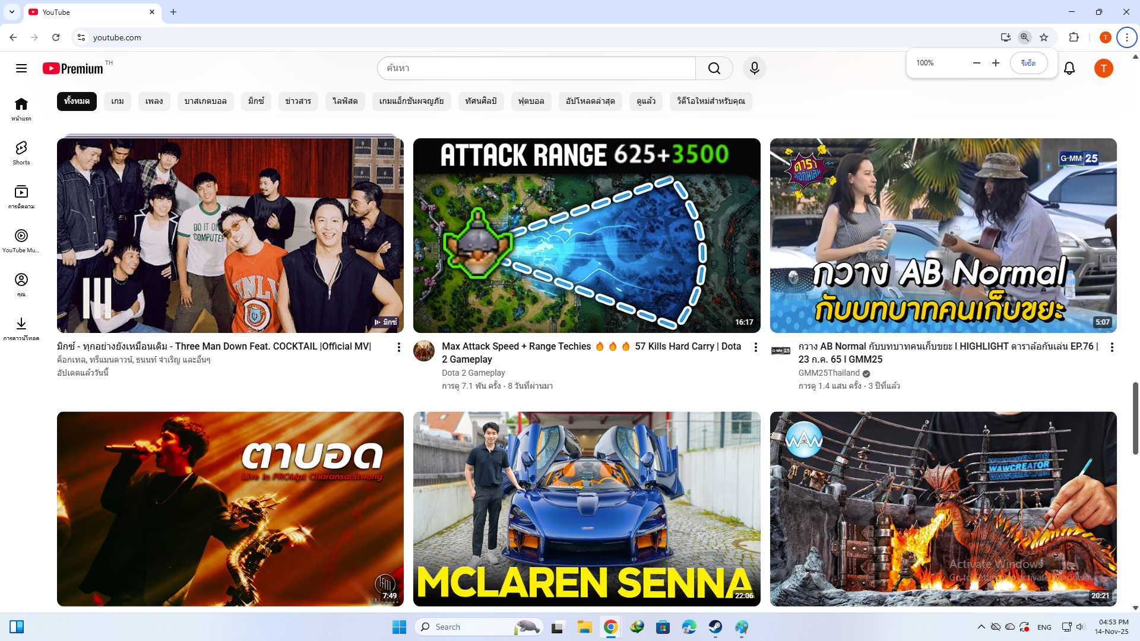Click the search input field
Image resolution: width=1140 pixels, height=641 pixels.
click(534, 68)
